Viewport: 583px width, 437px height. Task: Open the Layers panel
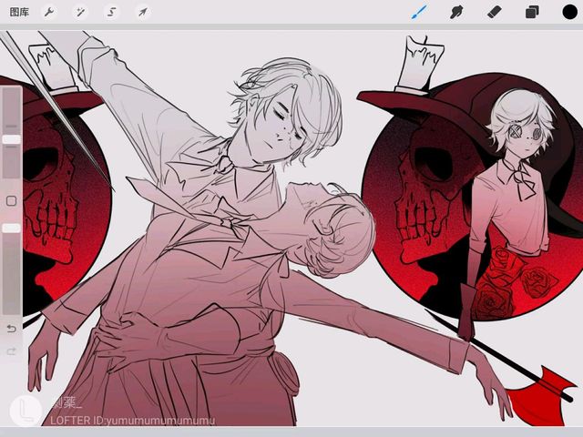[532, 12]
